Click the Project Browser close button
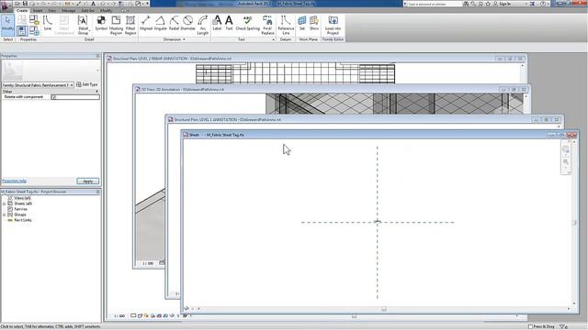The height and width of the screenshot is (330, 588). click(98, 192)
